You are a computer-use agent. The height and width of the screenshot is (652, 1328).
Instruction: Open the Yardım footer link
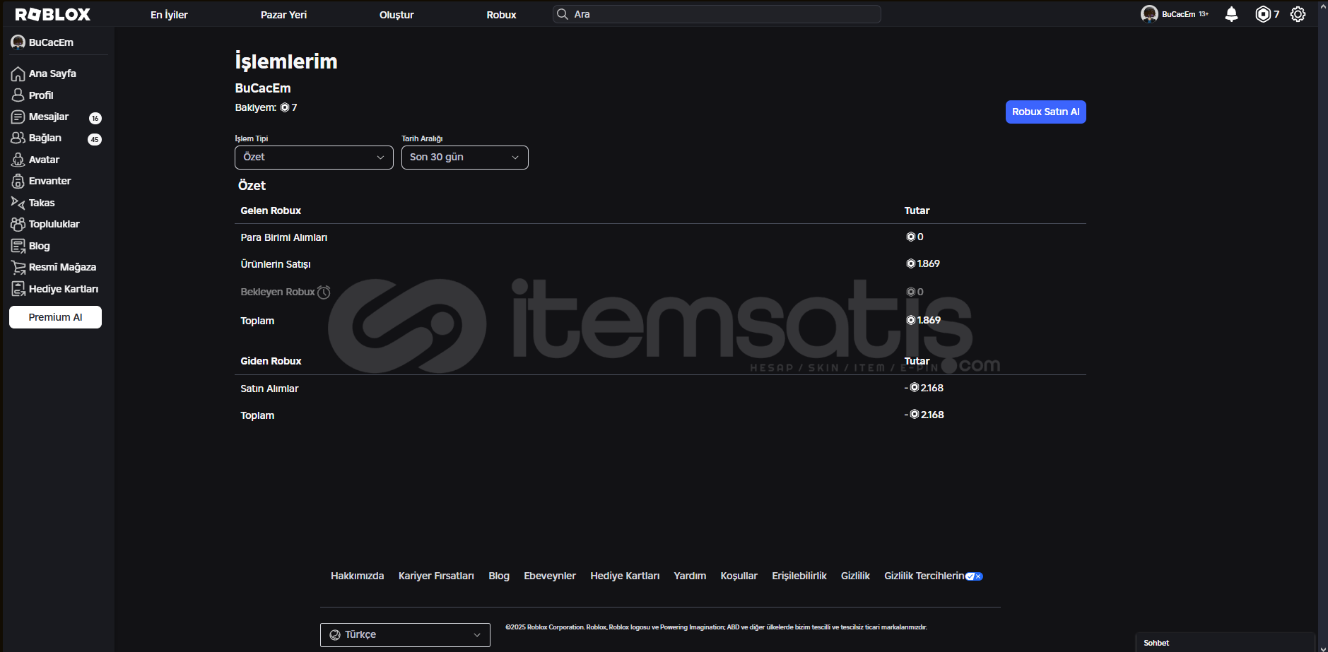coord(690,576)
